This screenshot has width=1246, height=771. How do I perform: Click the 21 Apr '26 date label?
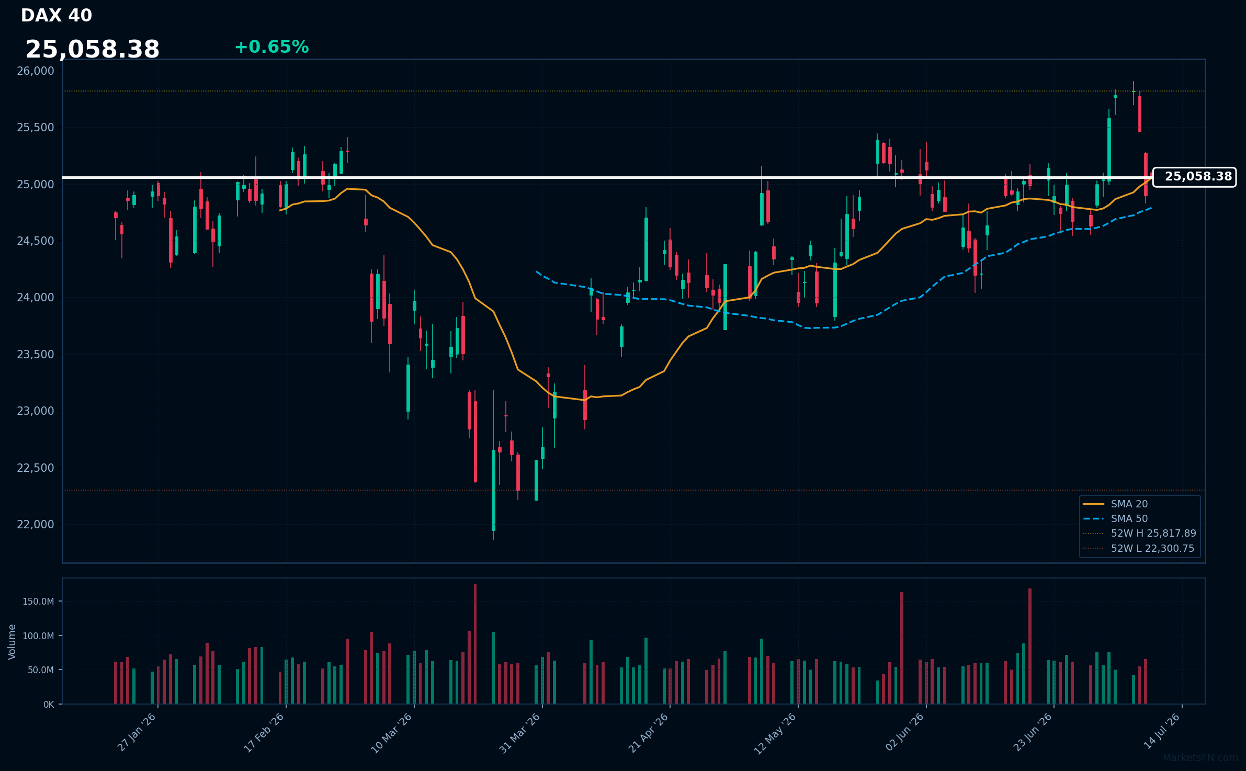pos(649,732)
